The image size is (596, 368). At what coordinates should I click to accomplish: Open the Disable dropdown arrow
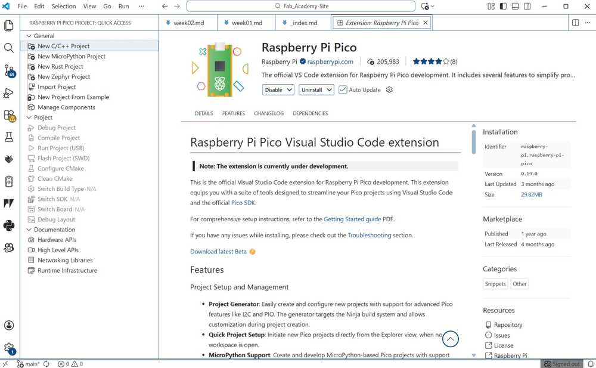pyautogui.click(x=289, y=89)
